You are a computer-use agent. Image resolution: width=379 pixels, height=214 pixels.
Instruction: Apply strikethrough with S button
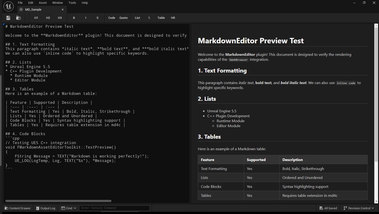pos(97,18)
